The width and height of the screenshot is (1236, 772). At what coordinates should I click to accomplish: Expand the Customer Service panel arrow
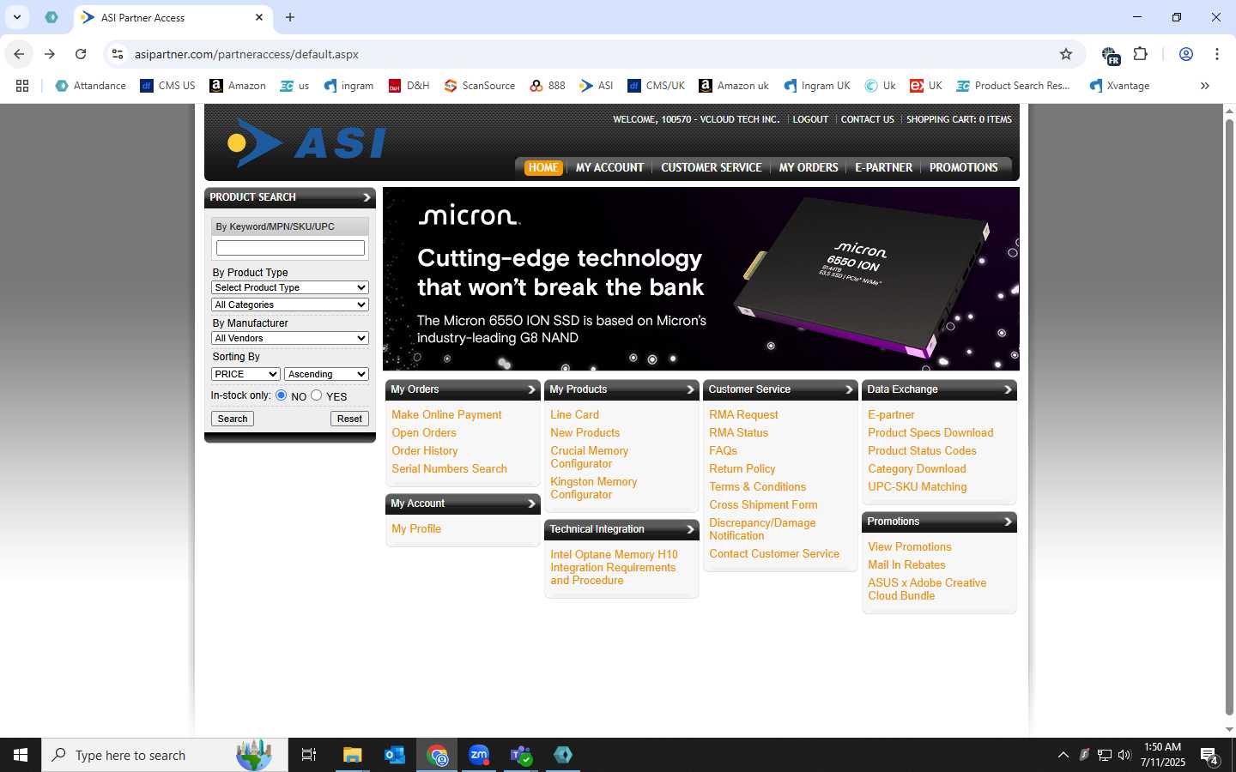tap(849, 389)
